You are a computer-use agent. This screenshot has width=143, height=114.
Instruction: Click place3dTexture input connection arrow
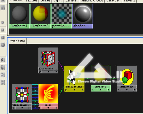click(40, 72)
